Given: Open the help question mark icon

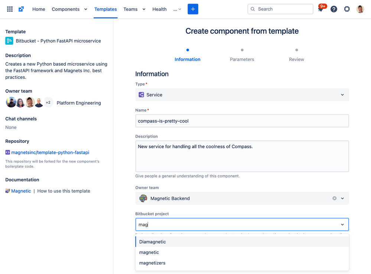Looking at the screenshot, I should pos(333,9).
